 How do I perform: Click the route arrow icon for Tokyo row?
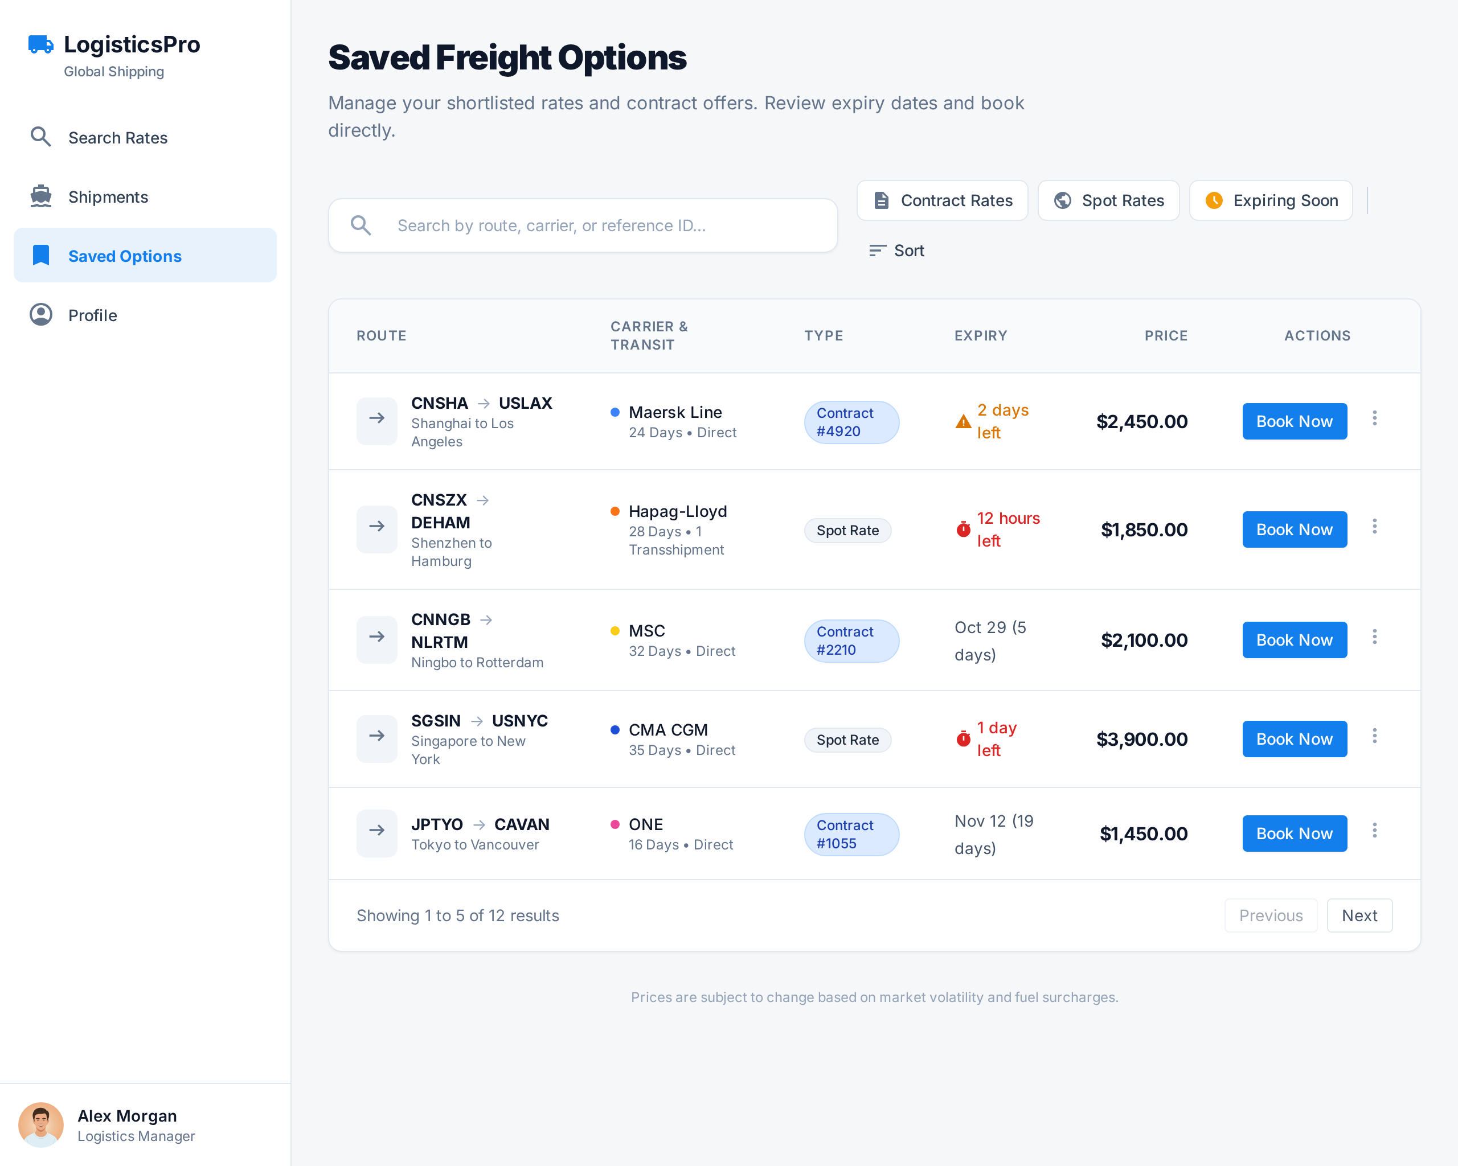376,831
